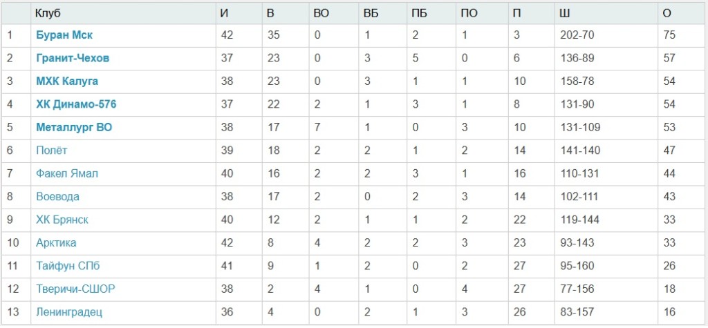
Task: Click the 202-70 goals cell
Action: (x=576, y=35)
